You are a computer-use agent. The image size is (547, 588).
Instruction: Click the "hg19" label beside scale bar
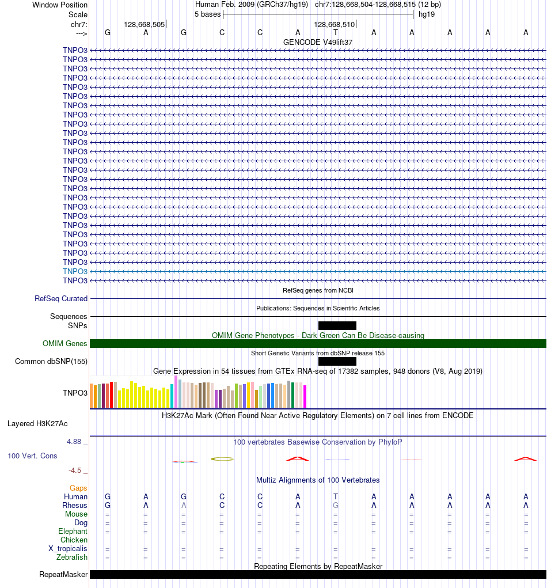click(x=427, y=14)
